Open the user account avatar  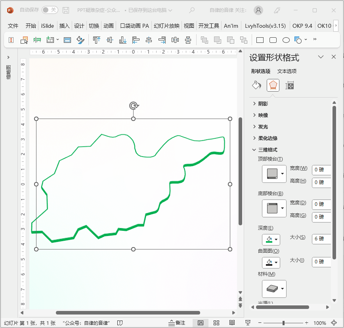[258, 10]
